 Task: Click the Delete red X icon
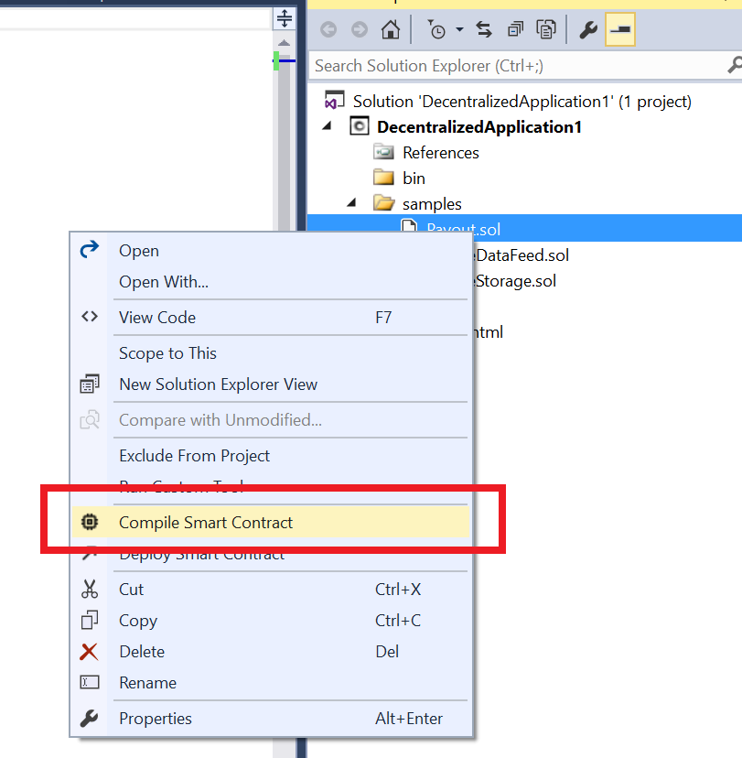click(89, 651)
